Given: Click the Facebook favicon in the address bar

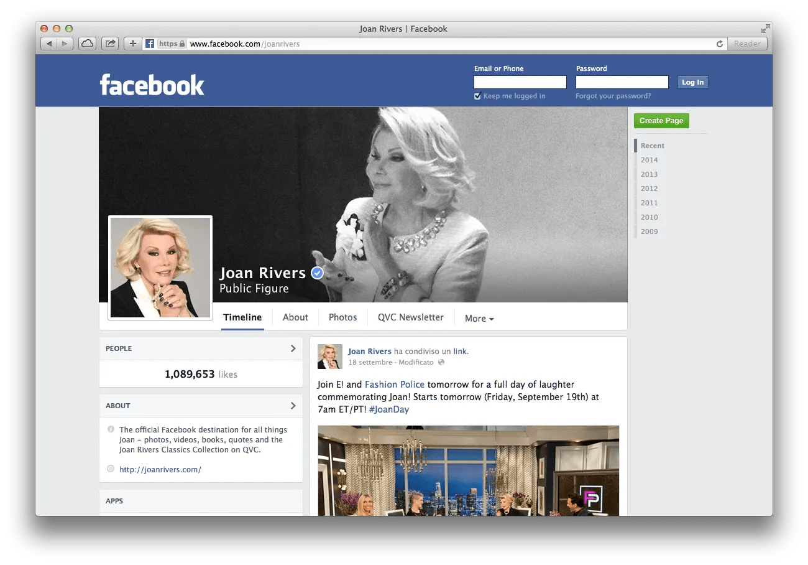Looking at the screenshot, I should [x=149, y=44].
